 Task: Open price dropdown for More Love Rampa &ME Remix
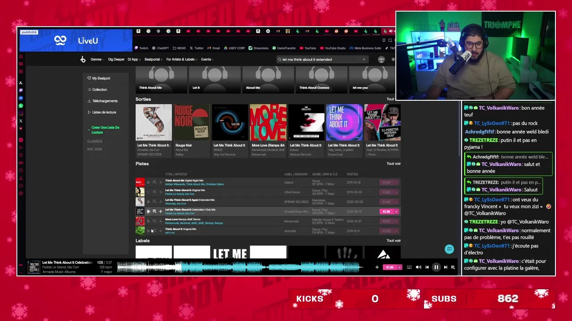[x=396, y=221]
